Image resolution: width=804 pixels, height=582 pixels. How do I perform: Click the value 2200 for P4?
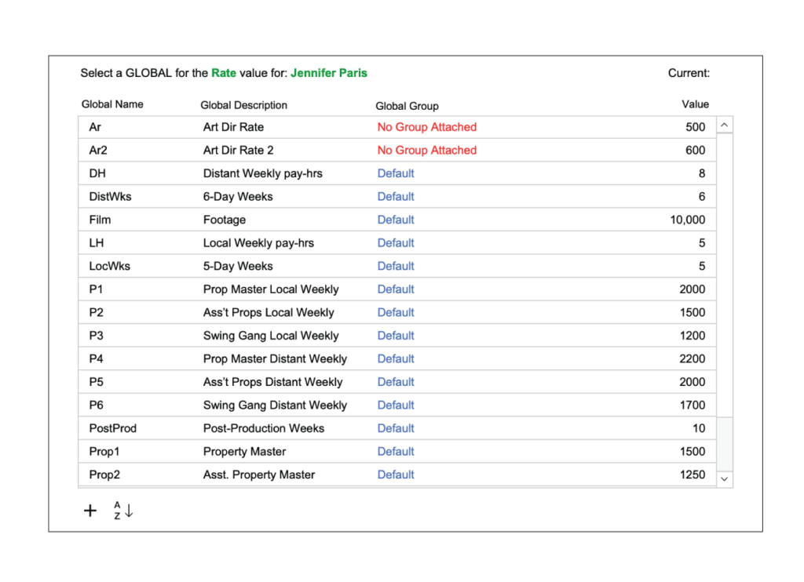(693, 359)
